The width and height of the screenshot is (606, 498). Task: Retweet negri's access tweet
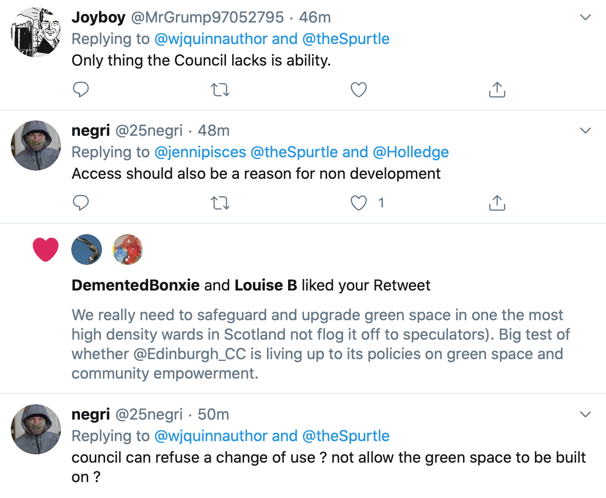click(220, 203)
